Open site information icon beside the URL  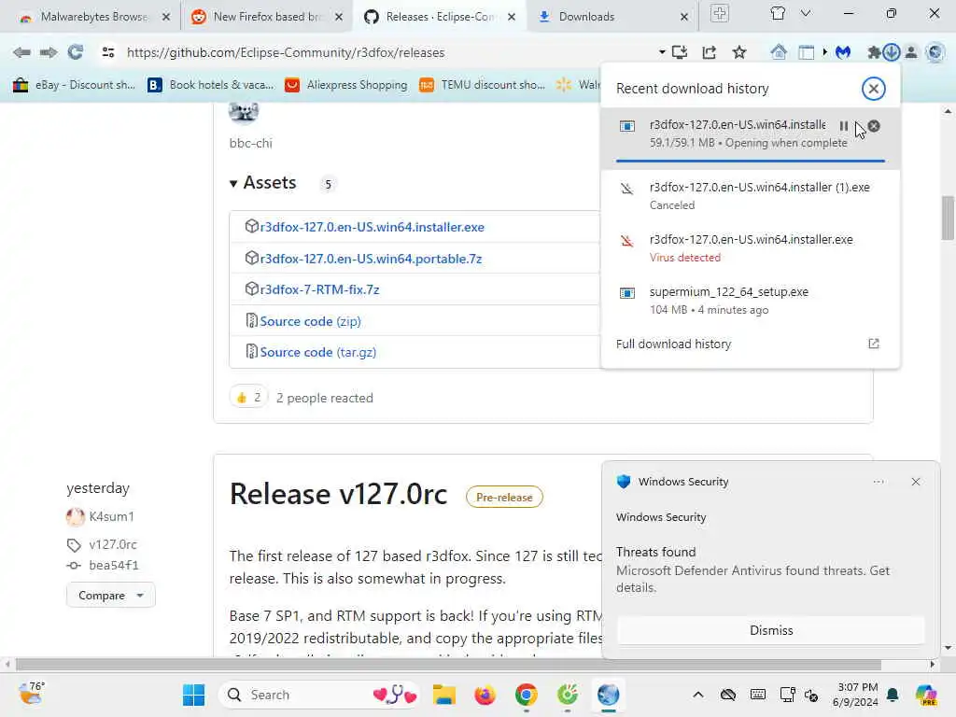108,52
